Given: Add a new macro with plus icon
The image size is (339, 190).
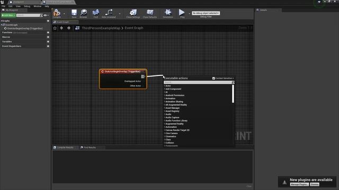Looking at the screenshot, I should click(48, 37).
